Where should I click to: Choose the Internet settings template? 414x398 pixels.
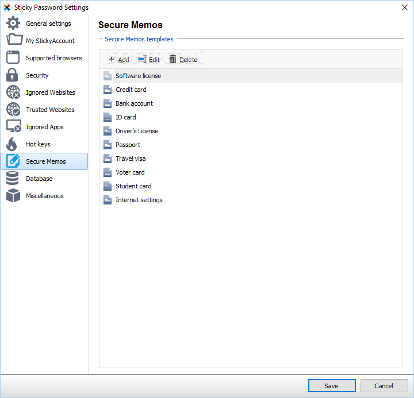tap(251, 200)
